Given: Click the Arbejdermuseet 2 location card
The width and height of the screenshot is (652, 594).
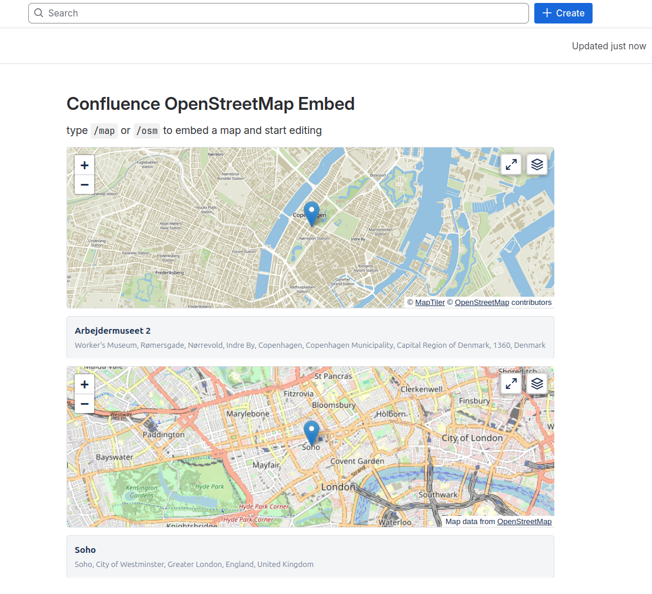Looking at the screenshot, I should coord(310,337).
